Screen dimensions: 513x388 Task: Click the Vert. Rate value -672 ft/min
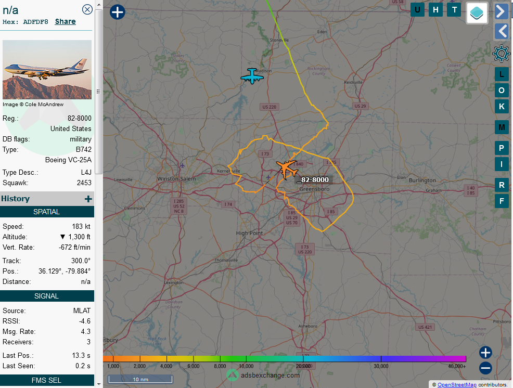(74, 248)
